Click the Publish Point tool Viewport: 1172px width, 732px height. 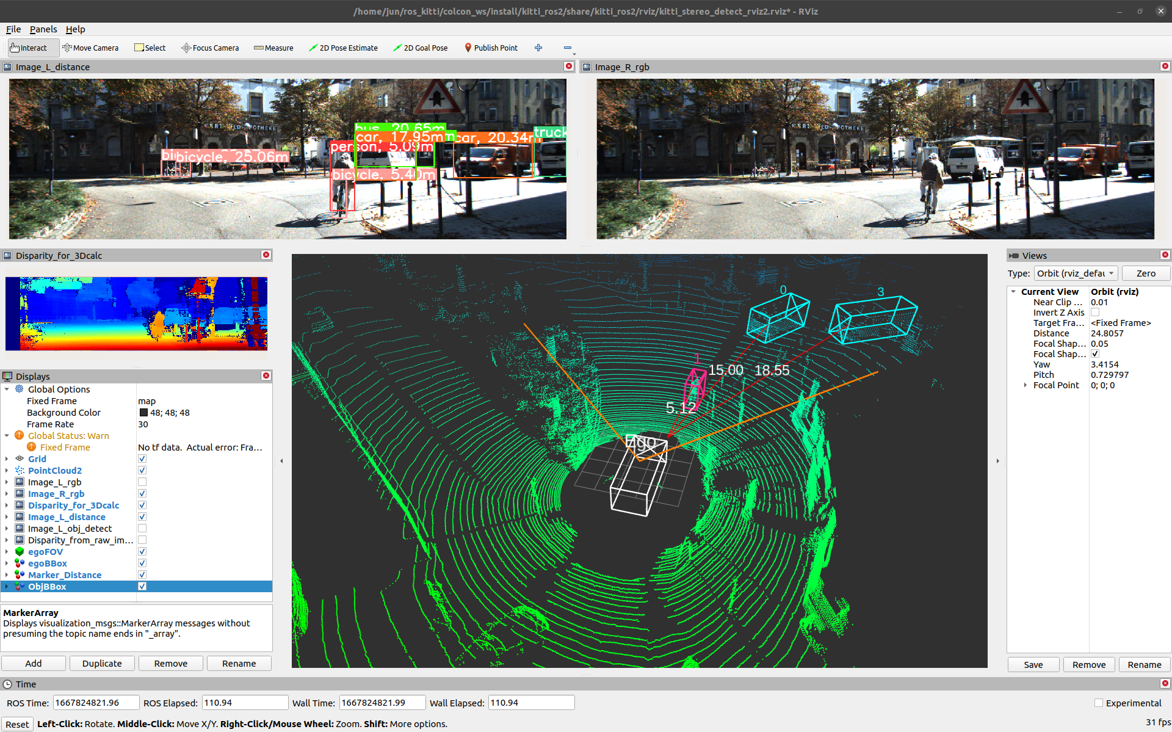coord(491,48)
